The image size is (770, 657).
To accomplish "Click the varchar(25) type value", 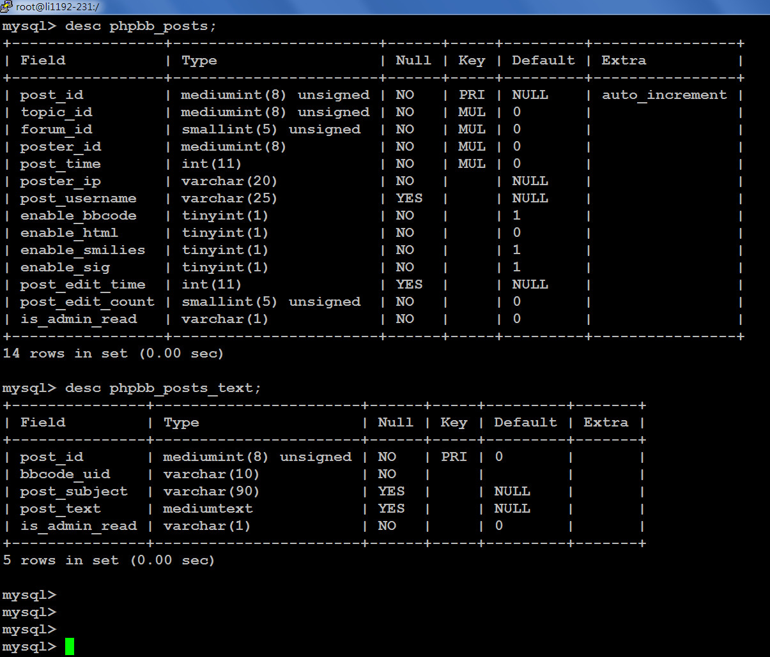I will 229,199.
